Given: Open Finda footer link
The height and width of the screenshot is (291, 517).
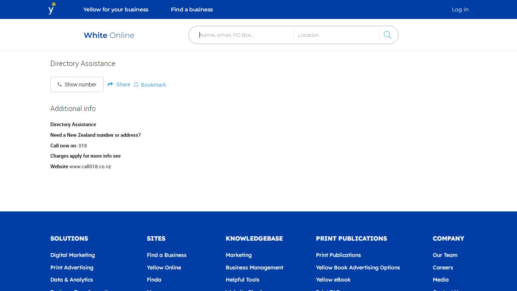Looking at the screenshot, I should click(154, 280).
